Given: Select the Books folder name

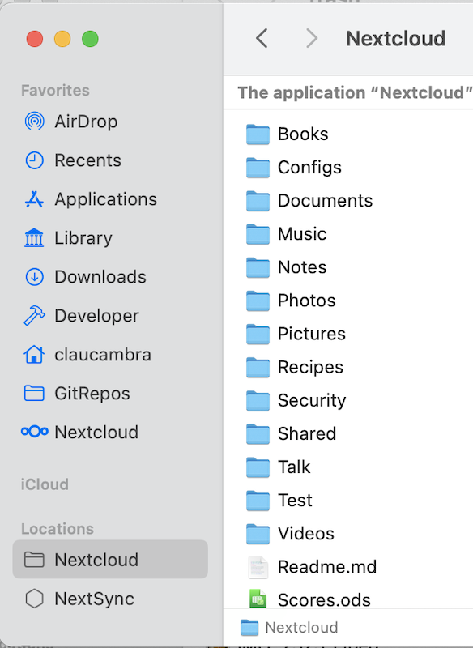Looking at the screenshot, I should click(303, 134).
